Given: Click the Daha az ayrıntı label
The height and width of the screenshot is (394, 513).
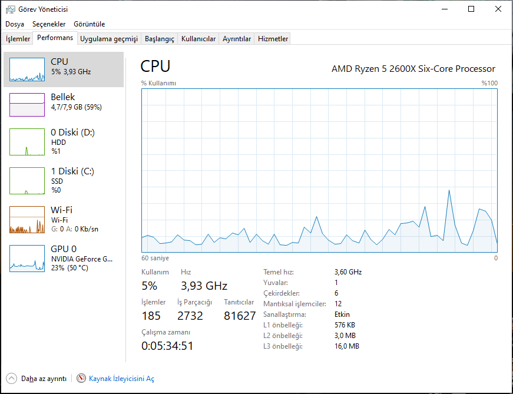Looking at the screenshot, I should [x=44, y=379].
